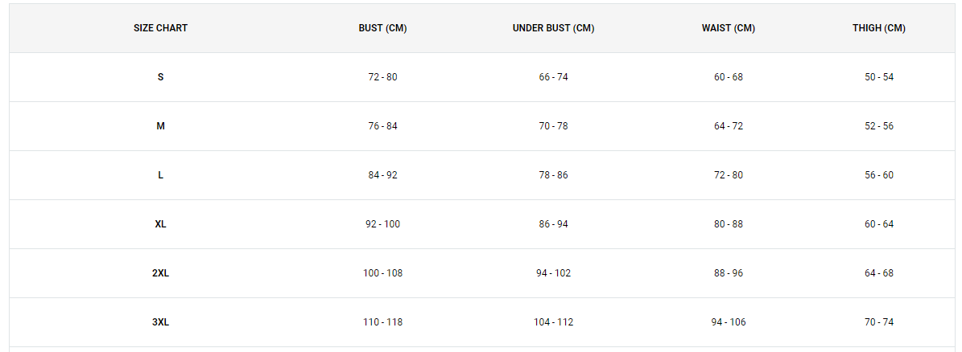Viewport: 962px width, 352px height.
Task: Click the WAIST (CM) column header
Action: pyautogui.click(x=729, y=28)
